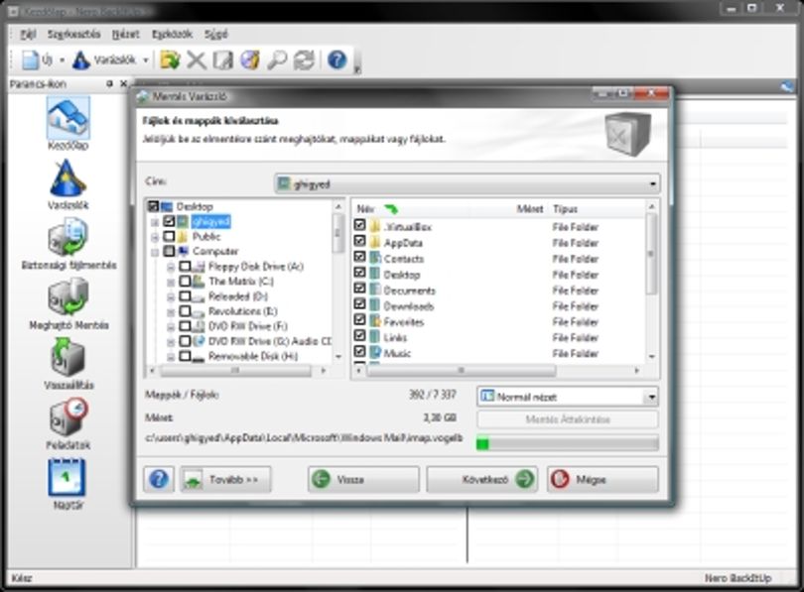804x592 pixels.
Task: Click the magnifier search icon in toolbar
Action: tap(277, 59)
